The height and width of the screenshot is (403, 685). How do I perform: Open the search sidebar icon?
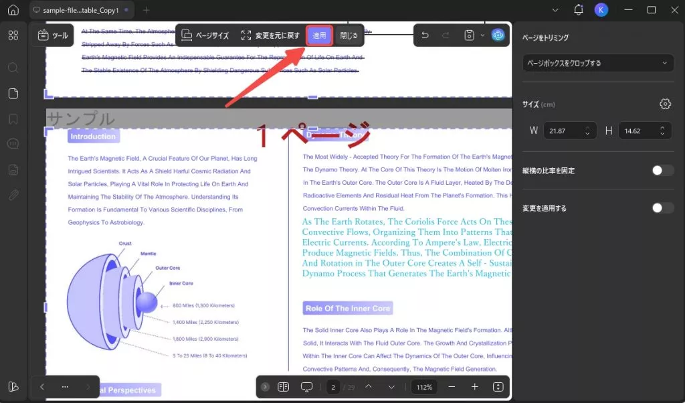coord(13,68)
